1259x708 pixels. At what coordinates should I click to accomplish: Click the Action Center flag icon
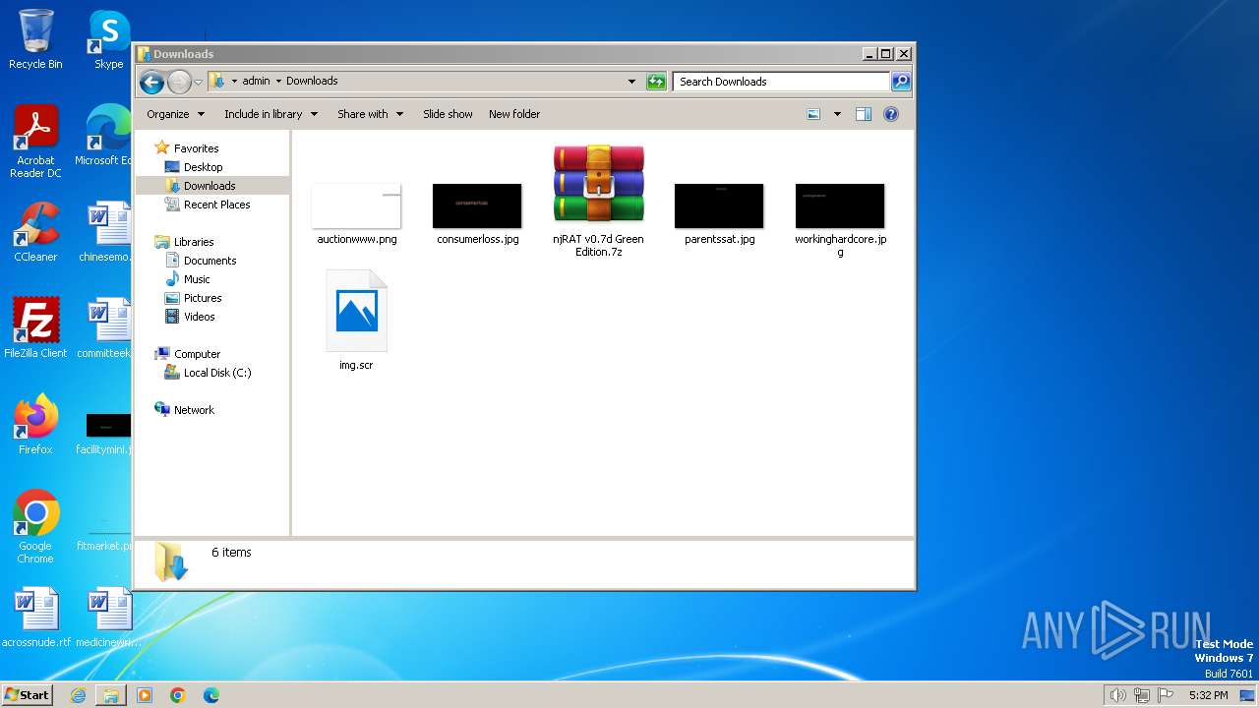(1167, 695)
